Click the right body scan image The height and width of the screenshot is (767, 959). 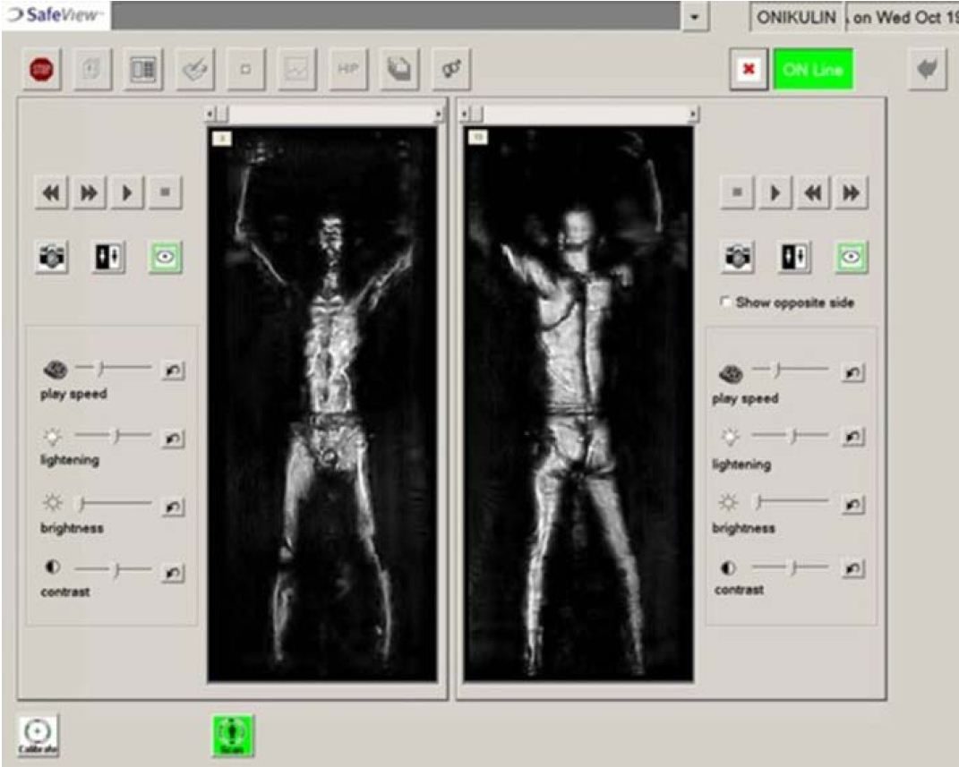pos(578,404)
